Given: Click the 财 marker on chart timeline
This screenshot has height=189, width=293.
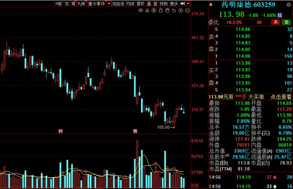Looking at the screenshot, I should click(60, 131).
